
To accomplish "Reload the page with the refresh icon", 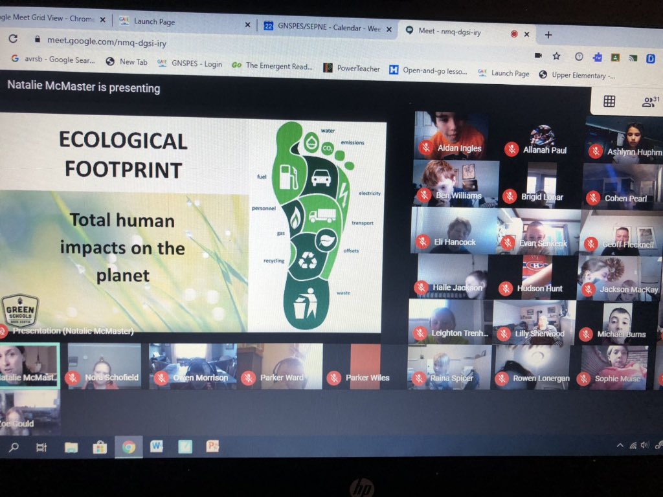I will [13, 38].
